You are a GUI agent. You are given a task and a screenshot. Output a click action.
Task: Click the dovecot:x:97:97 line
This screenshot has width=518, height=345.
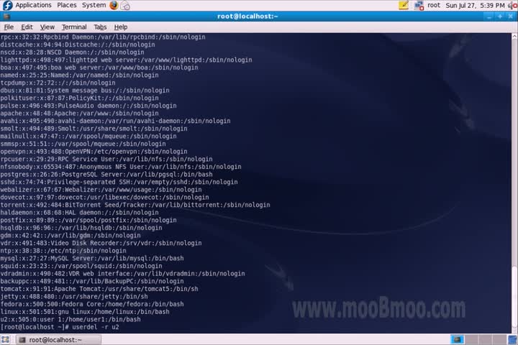pos(104,198)
